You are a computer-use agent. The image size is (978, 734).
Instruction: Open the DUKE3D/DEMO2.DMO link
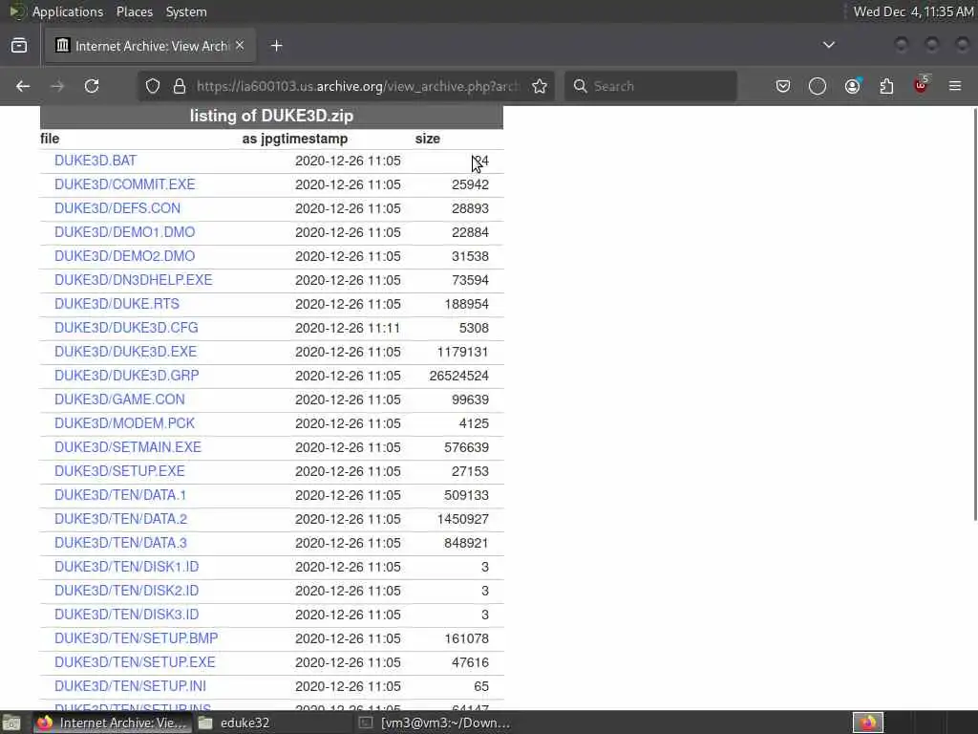coord(125,256)
